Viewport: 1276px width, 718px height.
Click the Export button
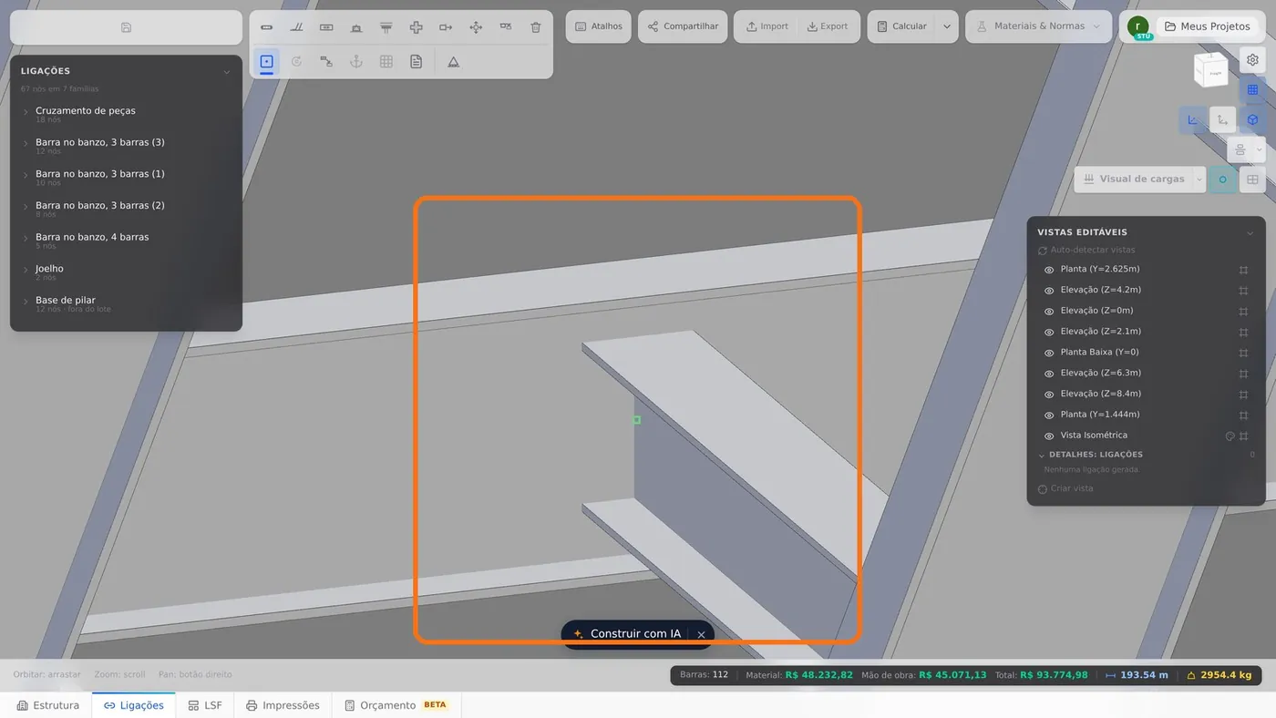[x=828, y=26]
